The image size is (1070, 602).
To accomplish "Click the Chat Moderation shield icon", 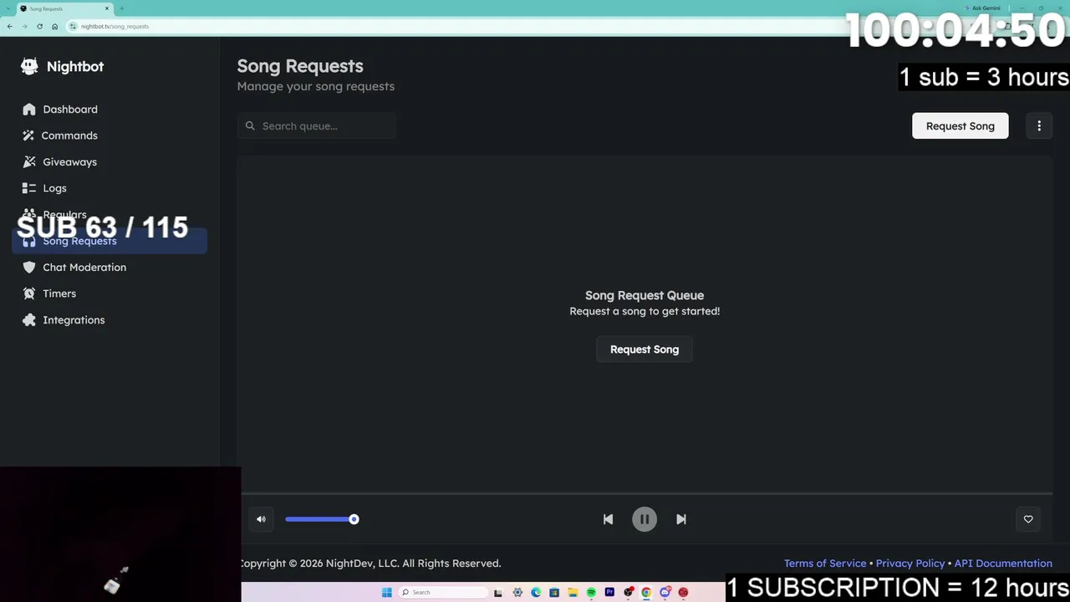I will [29, 268].
